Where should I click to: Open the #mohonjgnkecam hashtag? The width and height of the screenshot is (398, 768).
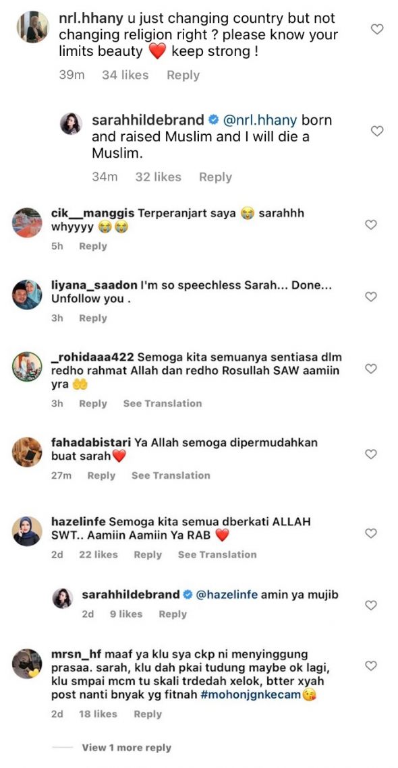pyautogui.click(x=250, y=695)
